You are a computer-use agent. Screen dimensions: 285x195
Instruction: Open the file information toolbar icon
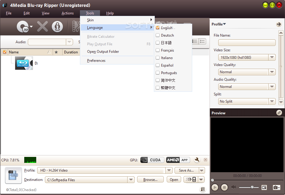point(57,27)
